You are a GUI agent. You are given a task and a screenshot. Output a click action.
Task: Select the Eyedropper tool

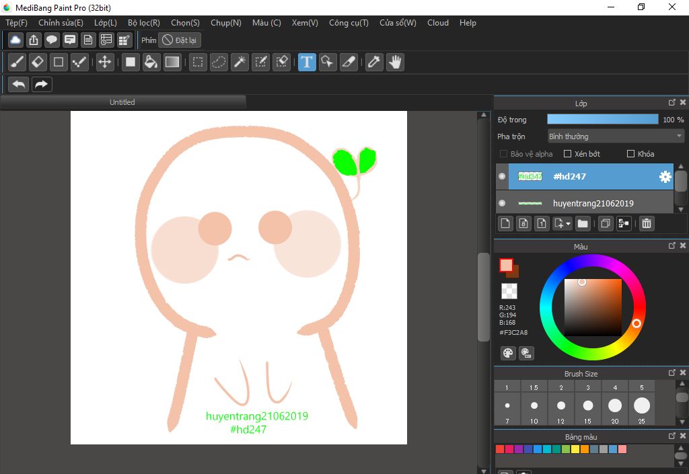tap(373, 63)
